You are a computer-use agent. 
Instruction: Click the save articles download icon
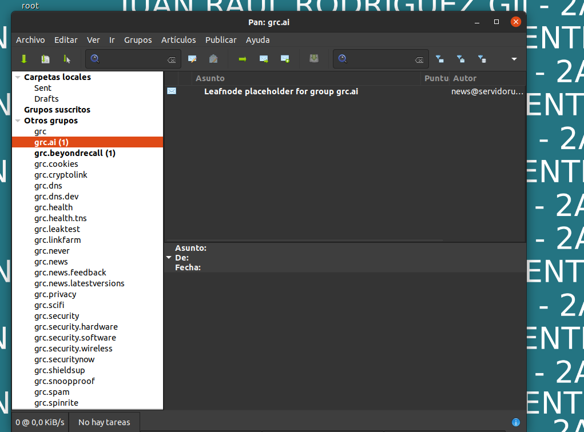pyautogui.click(x=314, y=58)
